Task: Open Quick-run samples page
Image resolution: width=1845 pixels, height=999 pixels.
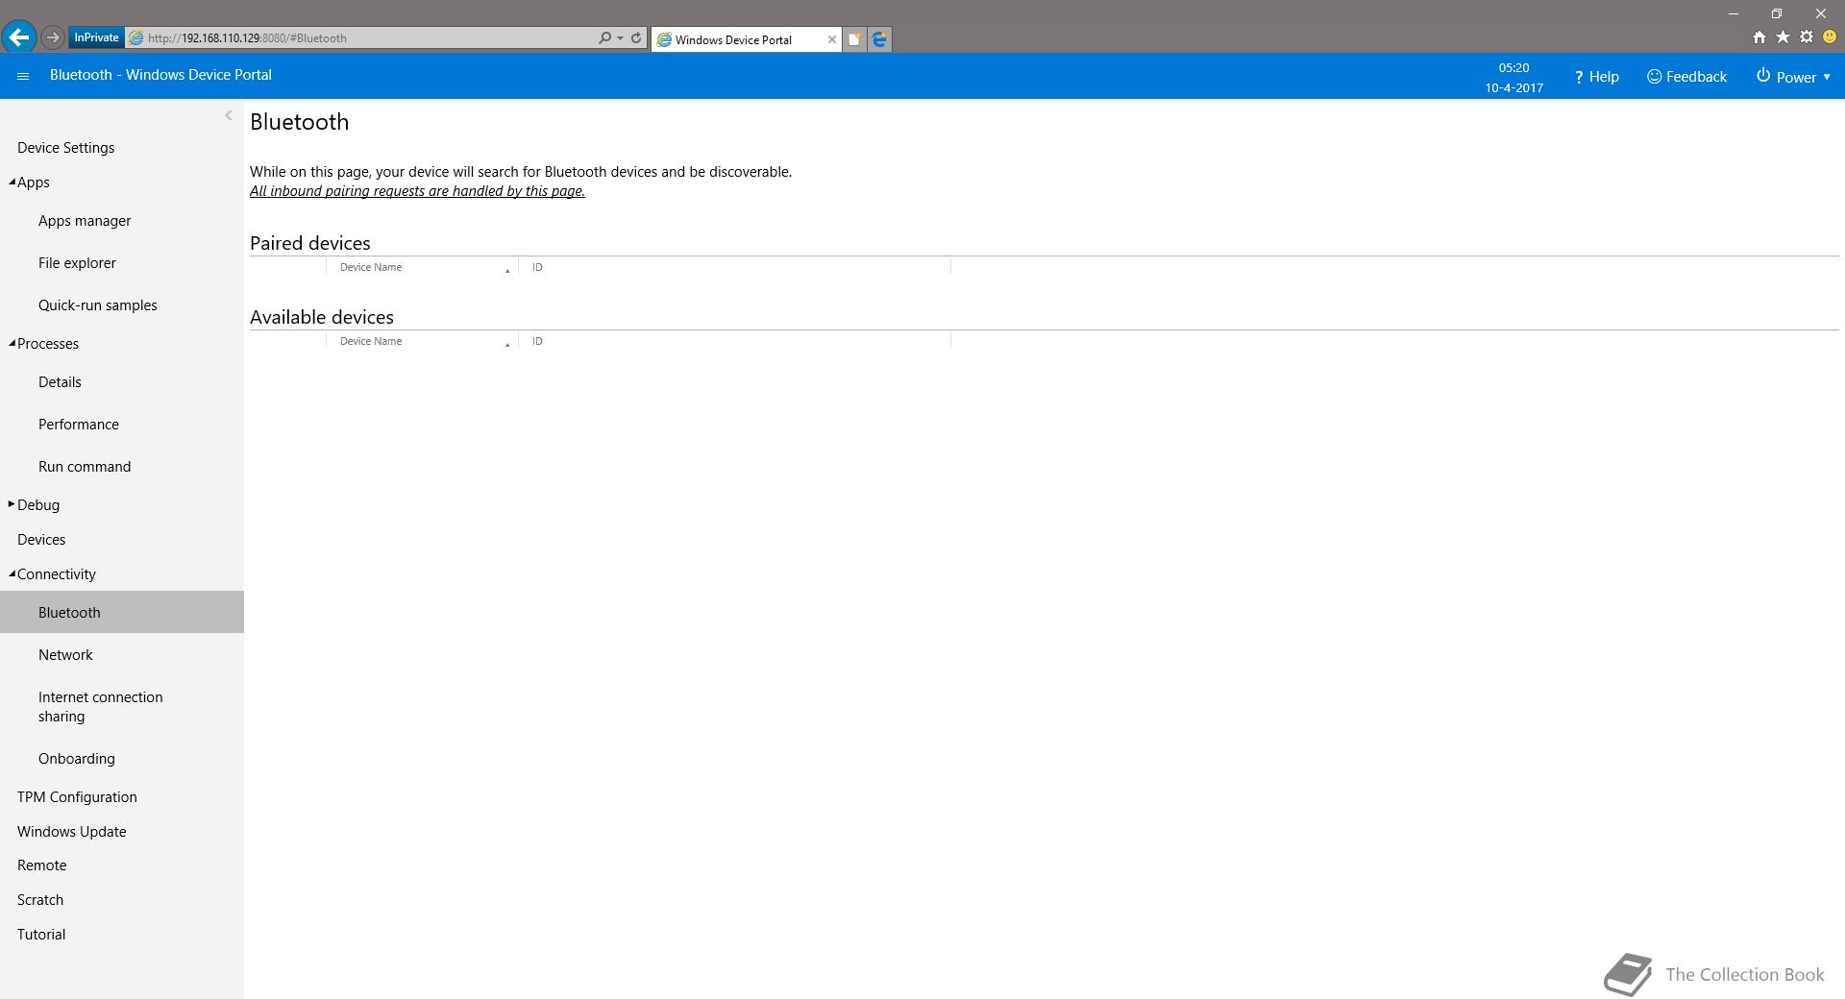Action: pos(98,305)
